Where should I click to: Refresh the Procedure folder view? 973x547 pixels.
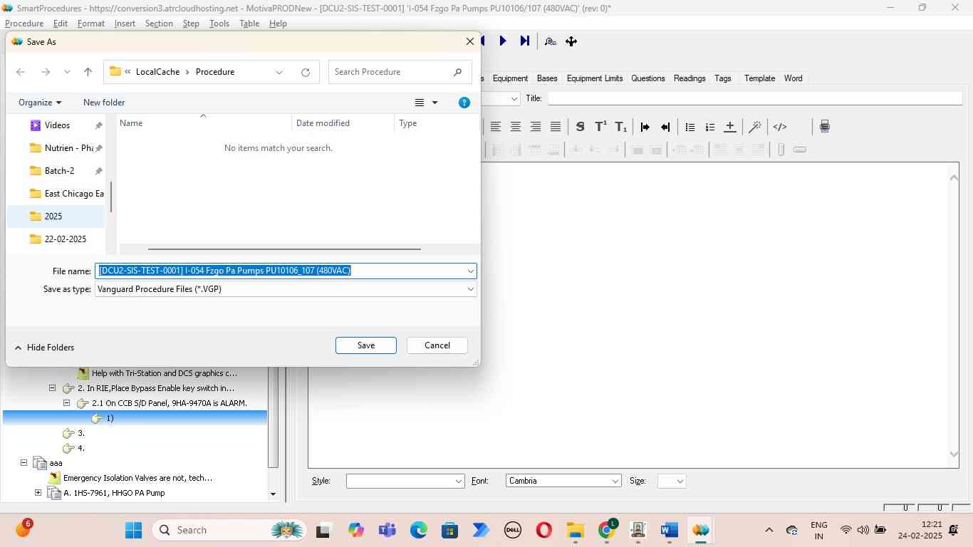pos(306,72)
